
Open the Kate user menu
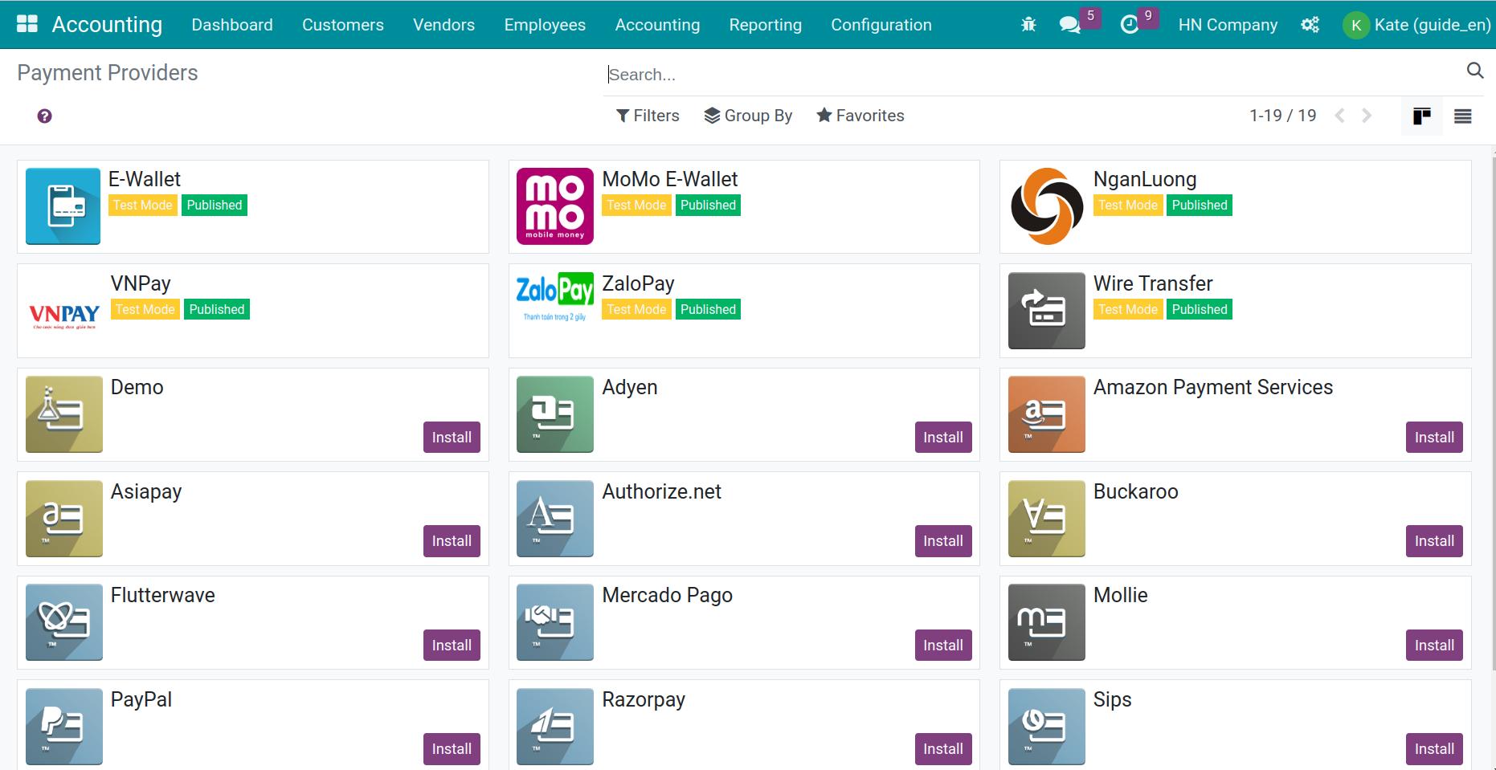pos(1418,25)
